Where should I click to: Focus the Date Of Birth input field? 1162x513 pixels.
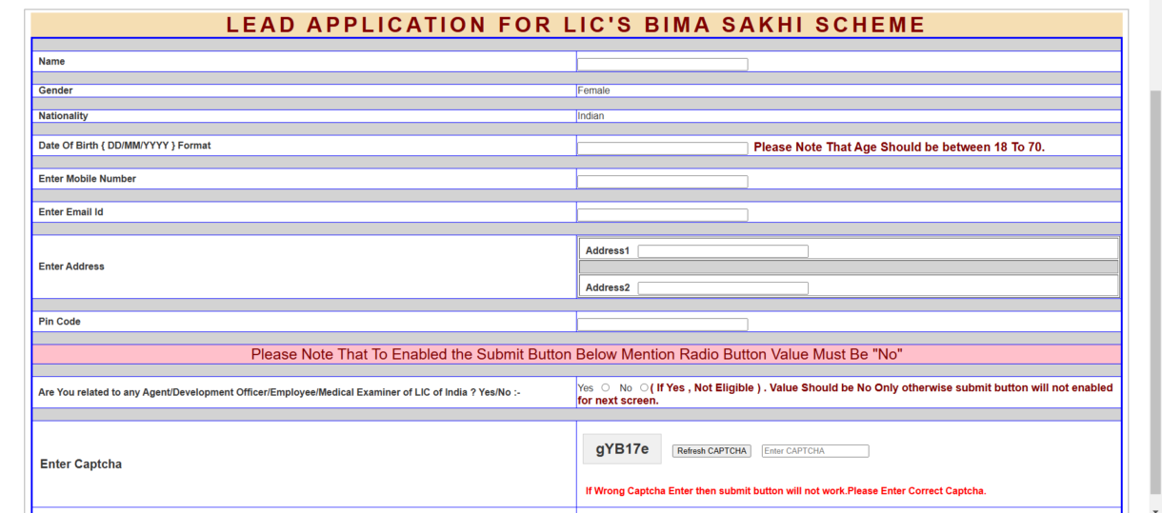[662, 148]
